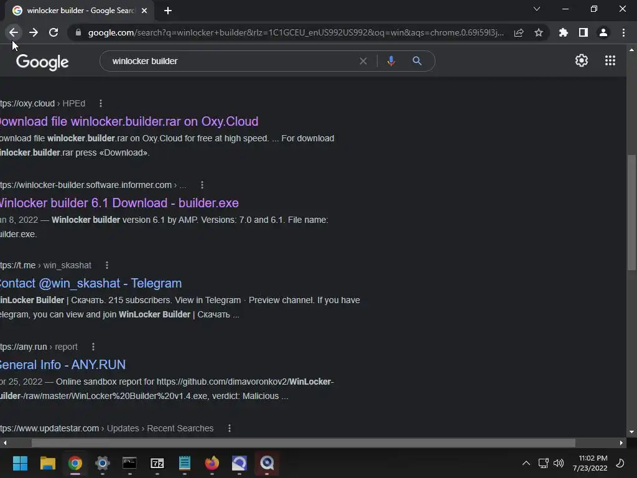
Task: Open the command prompt taskbar icon
Action: pyautogui.click(x=129, y=463)
